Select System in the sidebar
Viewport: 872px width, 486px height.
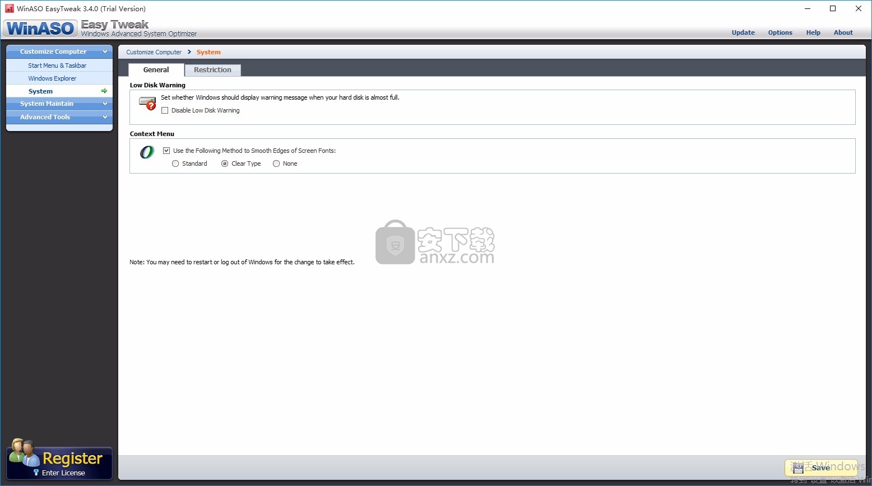(59, 91)
